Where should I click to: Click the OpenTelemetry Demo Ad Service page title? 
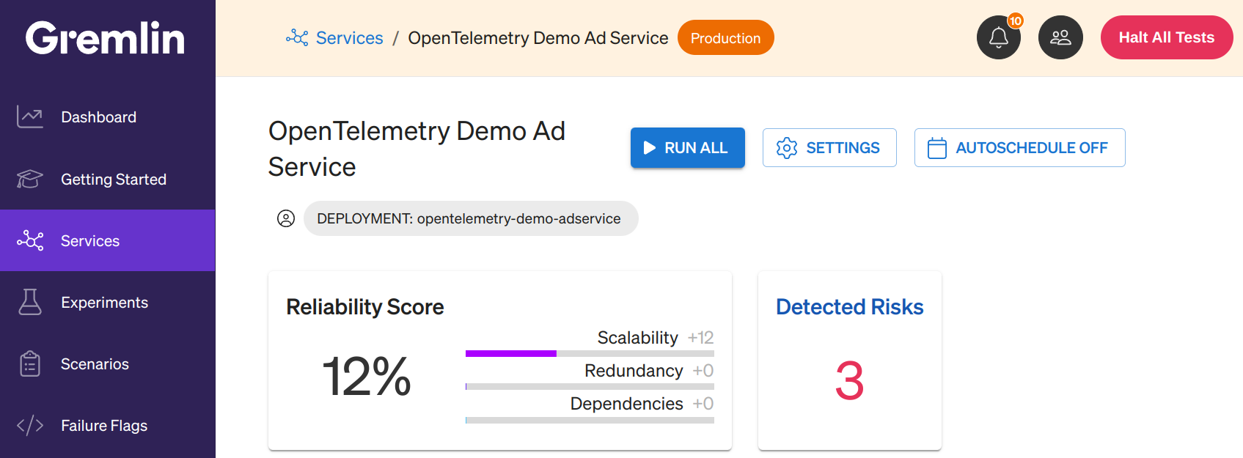point(417,149)
